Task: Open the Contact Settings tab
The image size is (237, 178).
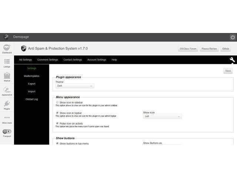Action: tap(73, 60)
